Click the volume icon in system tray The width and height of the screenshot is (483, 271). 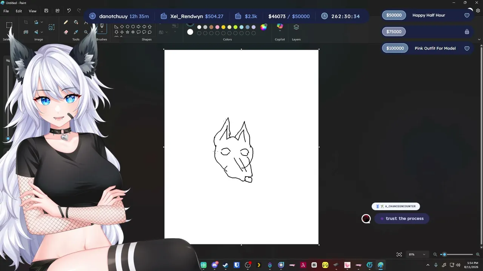coord(458,265)
